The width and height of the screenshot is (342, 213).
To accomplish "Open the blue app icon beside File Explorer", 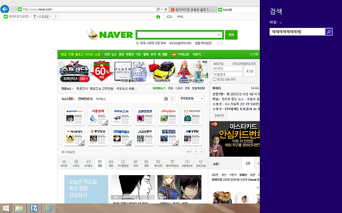I will point(34,208).
